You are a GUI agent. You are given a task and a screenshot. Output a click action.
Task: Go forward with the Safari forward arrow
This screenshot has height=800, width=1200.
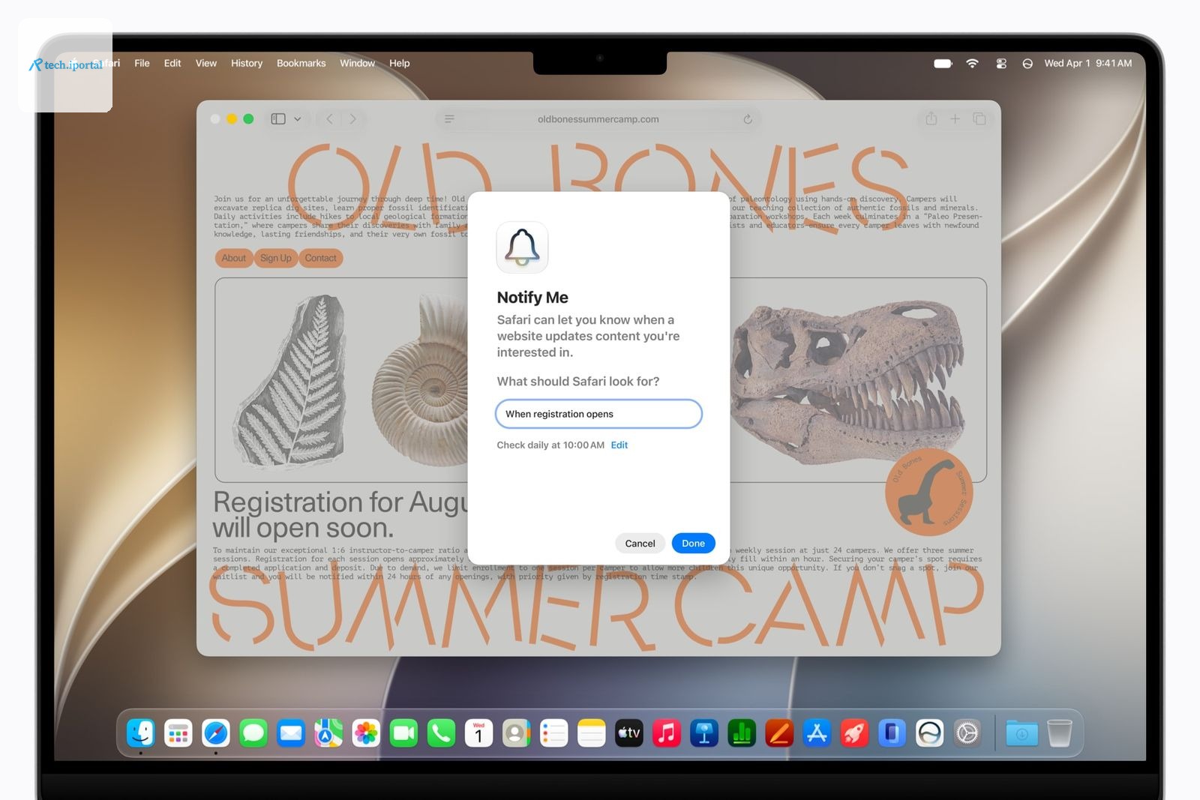353,119
